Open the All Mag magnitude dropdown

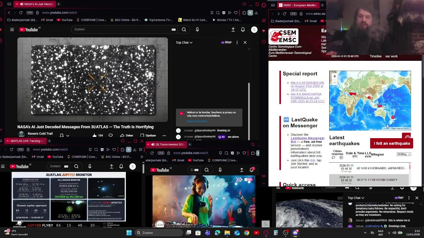pos(404,154)
